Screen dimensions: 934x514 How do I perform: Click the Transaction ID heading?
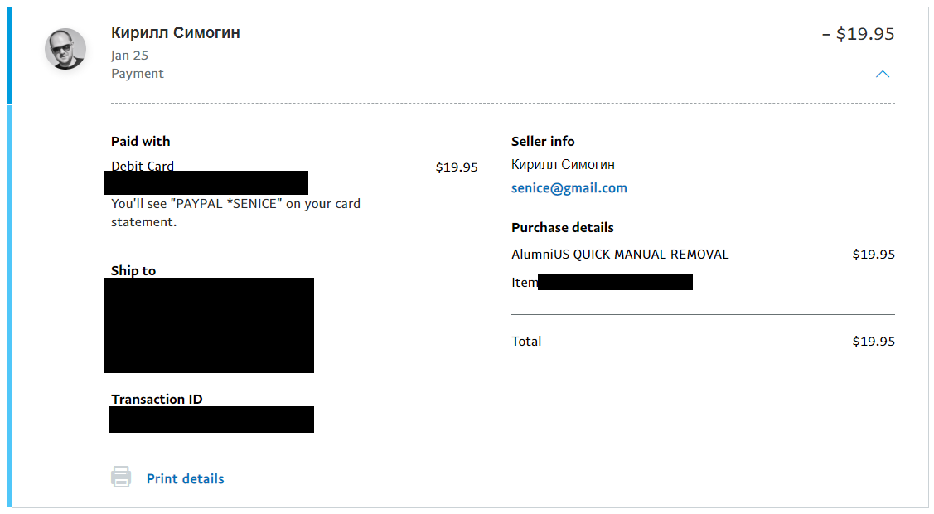pos(157,399)
